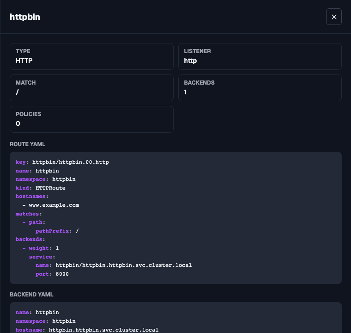
Task: Click the BACKEND YAML heading
Action: click(31, 295)
